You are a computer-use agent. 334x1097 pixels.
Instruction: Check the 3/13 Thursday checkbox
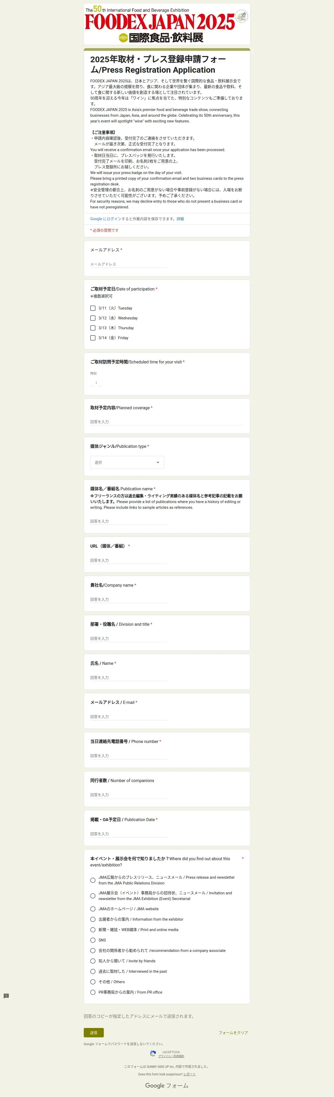93,328
